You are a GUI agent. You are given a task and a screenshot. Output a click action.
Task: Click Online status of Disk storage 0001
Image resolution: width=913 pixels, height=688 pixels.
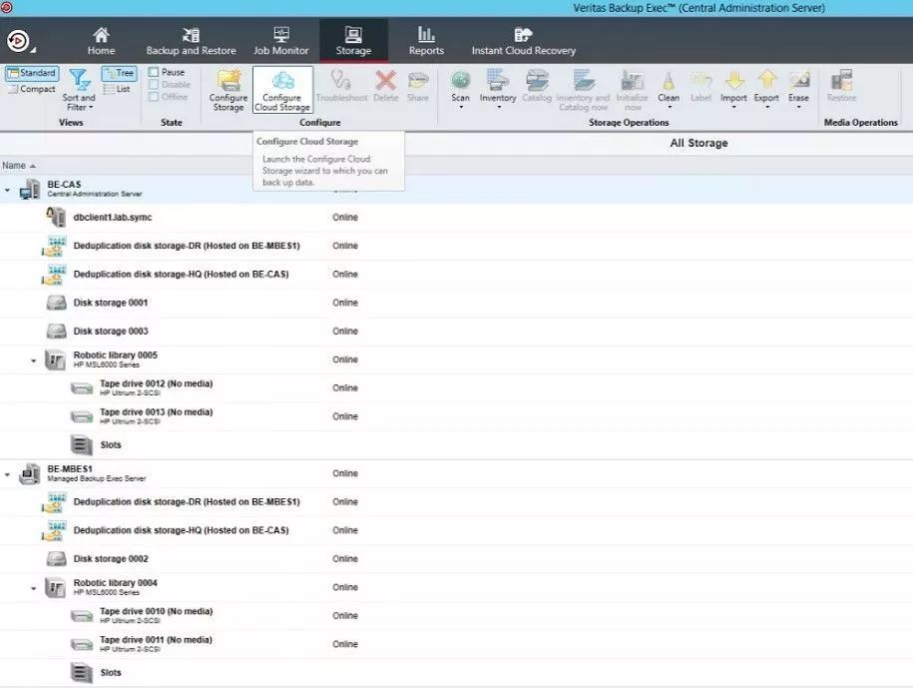(345, 303)
